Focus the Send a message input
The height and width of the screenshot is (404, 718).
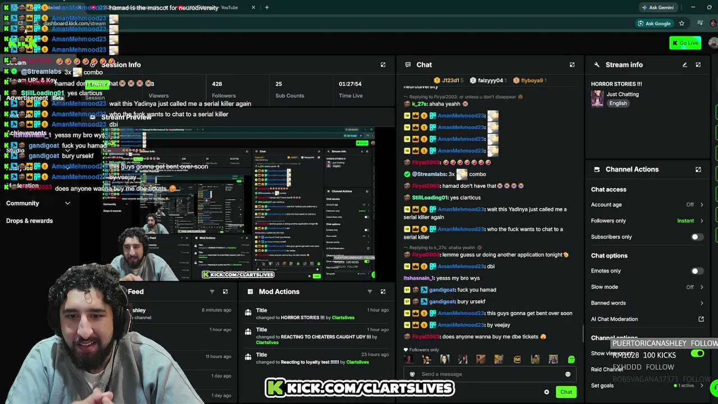tap(490, 374)
